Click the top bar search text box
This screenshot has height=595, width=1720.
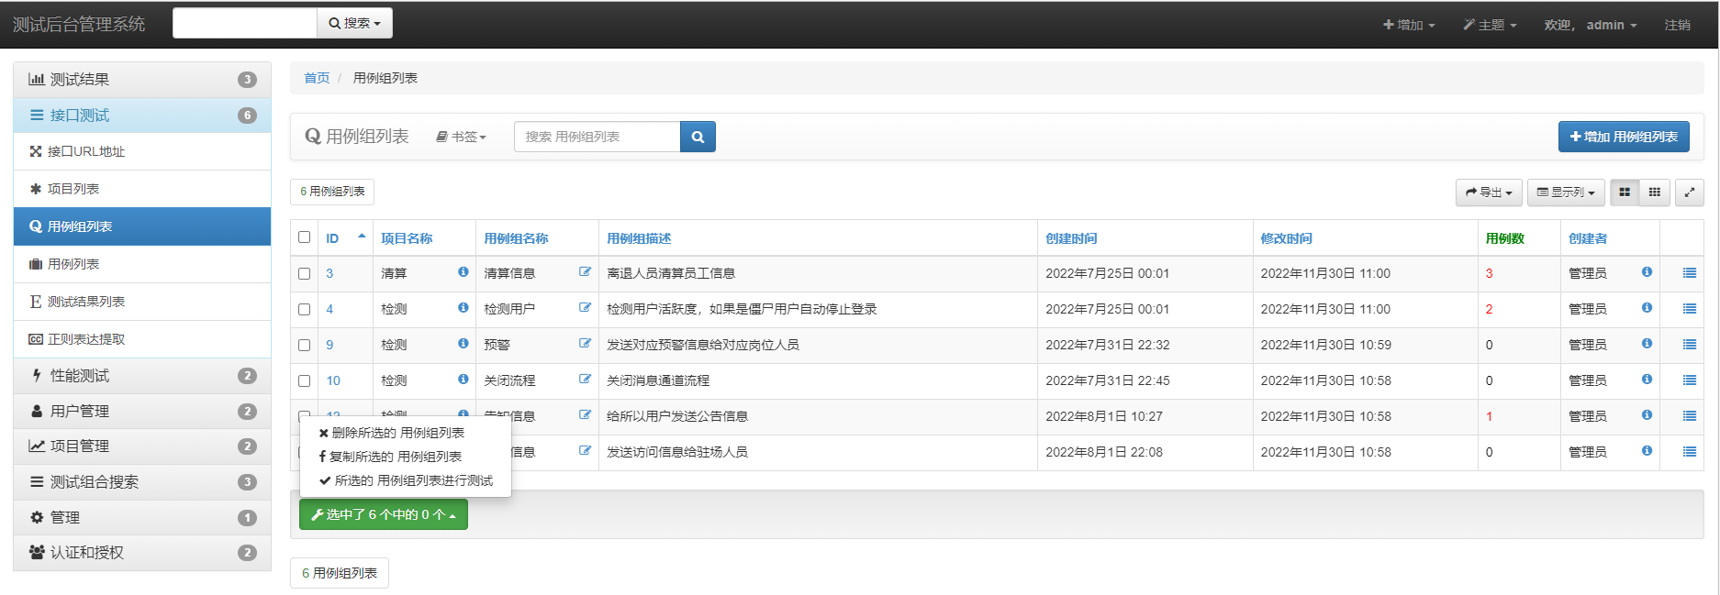(x=245, y=23)
